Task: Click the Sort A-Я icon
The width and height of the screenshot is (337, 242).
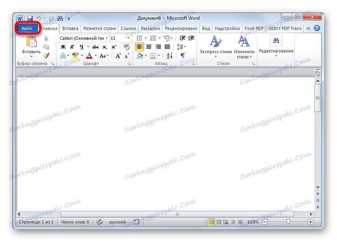Action: tap(170, 56)
